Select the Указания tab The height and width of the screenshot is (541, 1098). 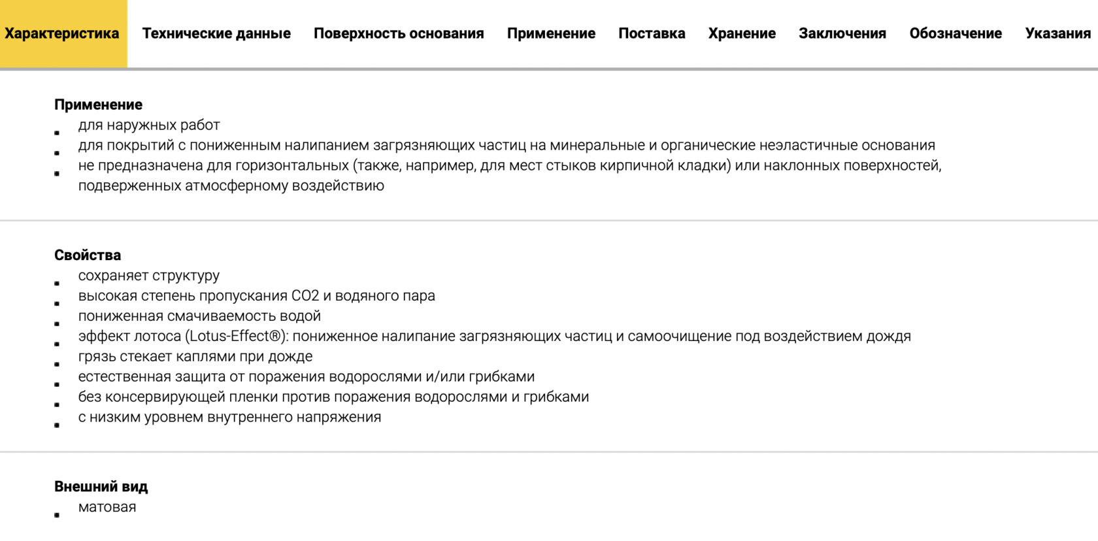pos(1057,33)
